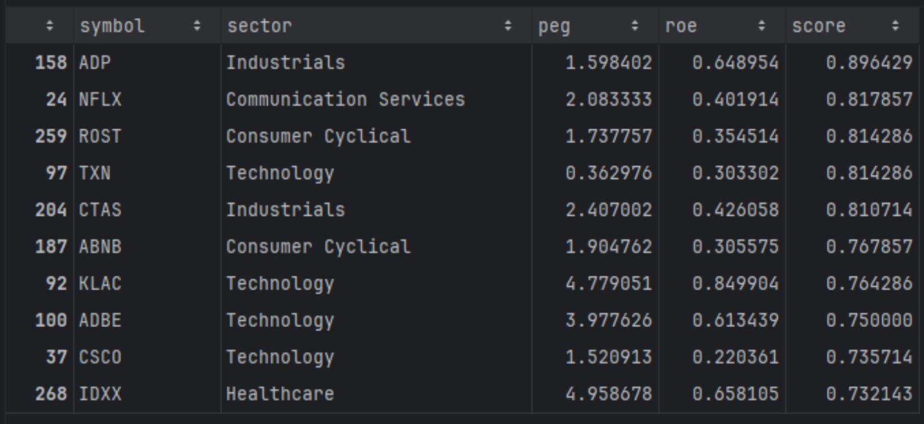
Task: Sort table by symbol column arrows
Action: (197, 26)
